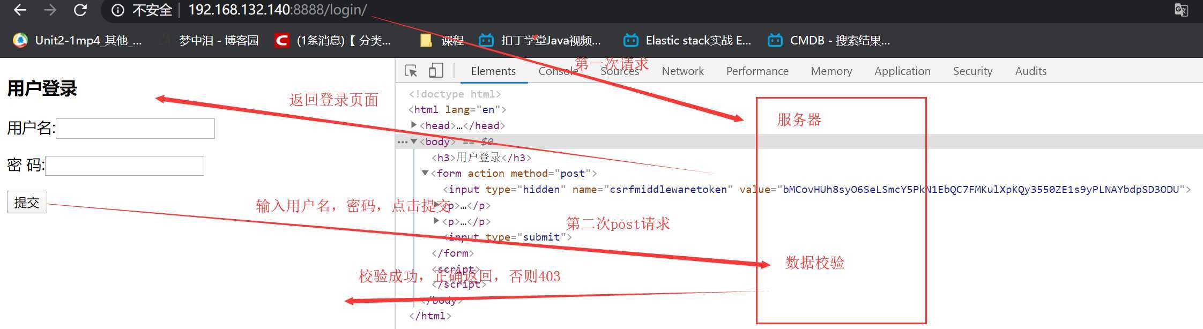Screen dimensions: 1203x329
Task: Click the browser forward arrow
Action: 50,10
